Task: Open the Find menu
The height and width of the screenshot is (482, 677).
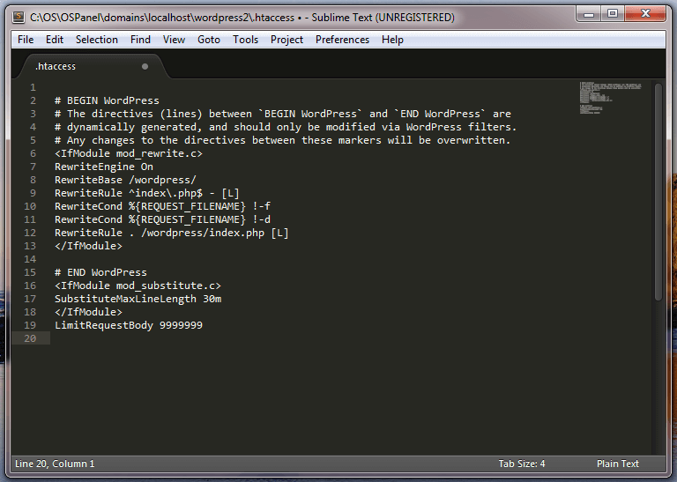Action: 140,40
